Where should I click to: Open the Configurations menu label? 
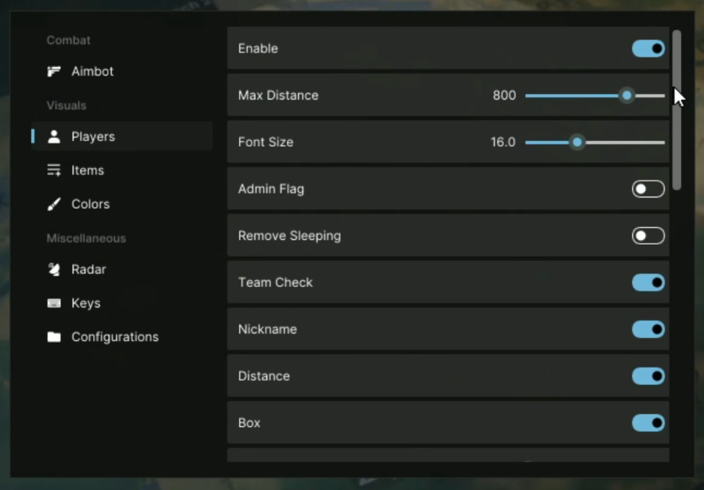[115, 337]
